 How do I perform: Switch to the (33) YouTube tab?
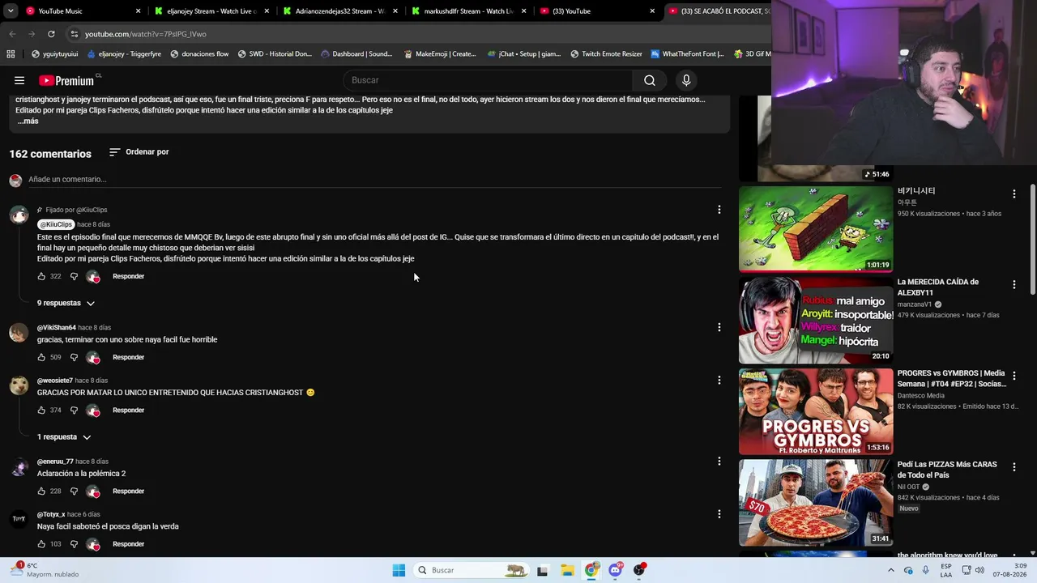click(x=598, y=11)
